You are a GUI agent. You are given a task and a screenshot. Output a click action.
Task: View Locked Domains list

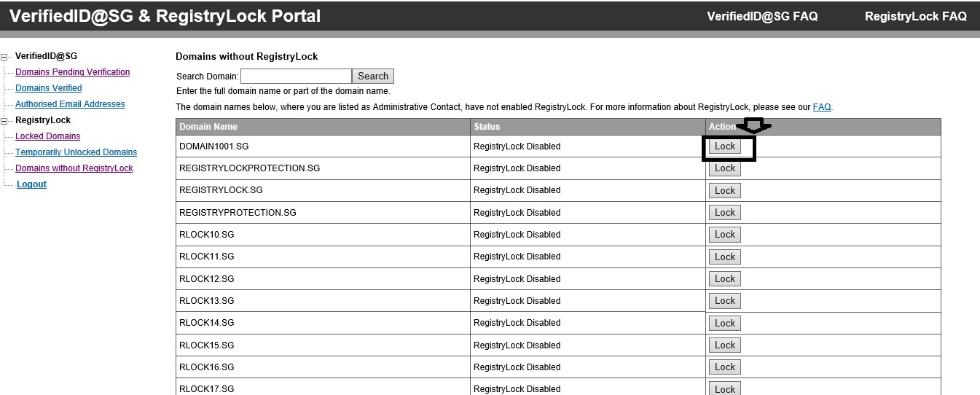click(x=47, y=136)
